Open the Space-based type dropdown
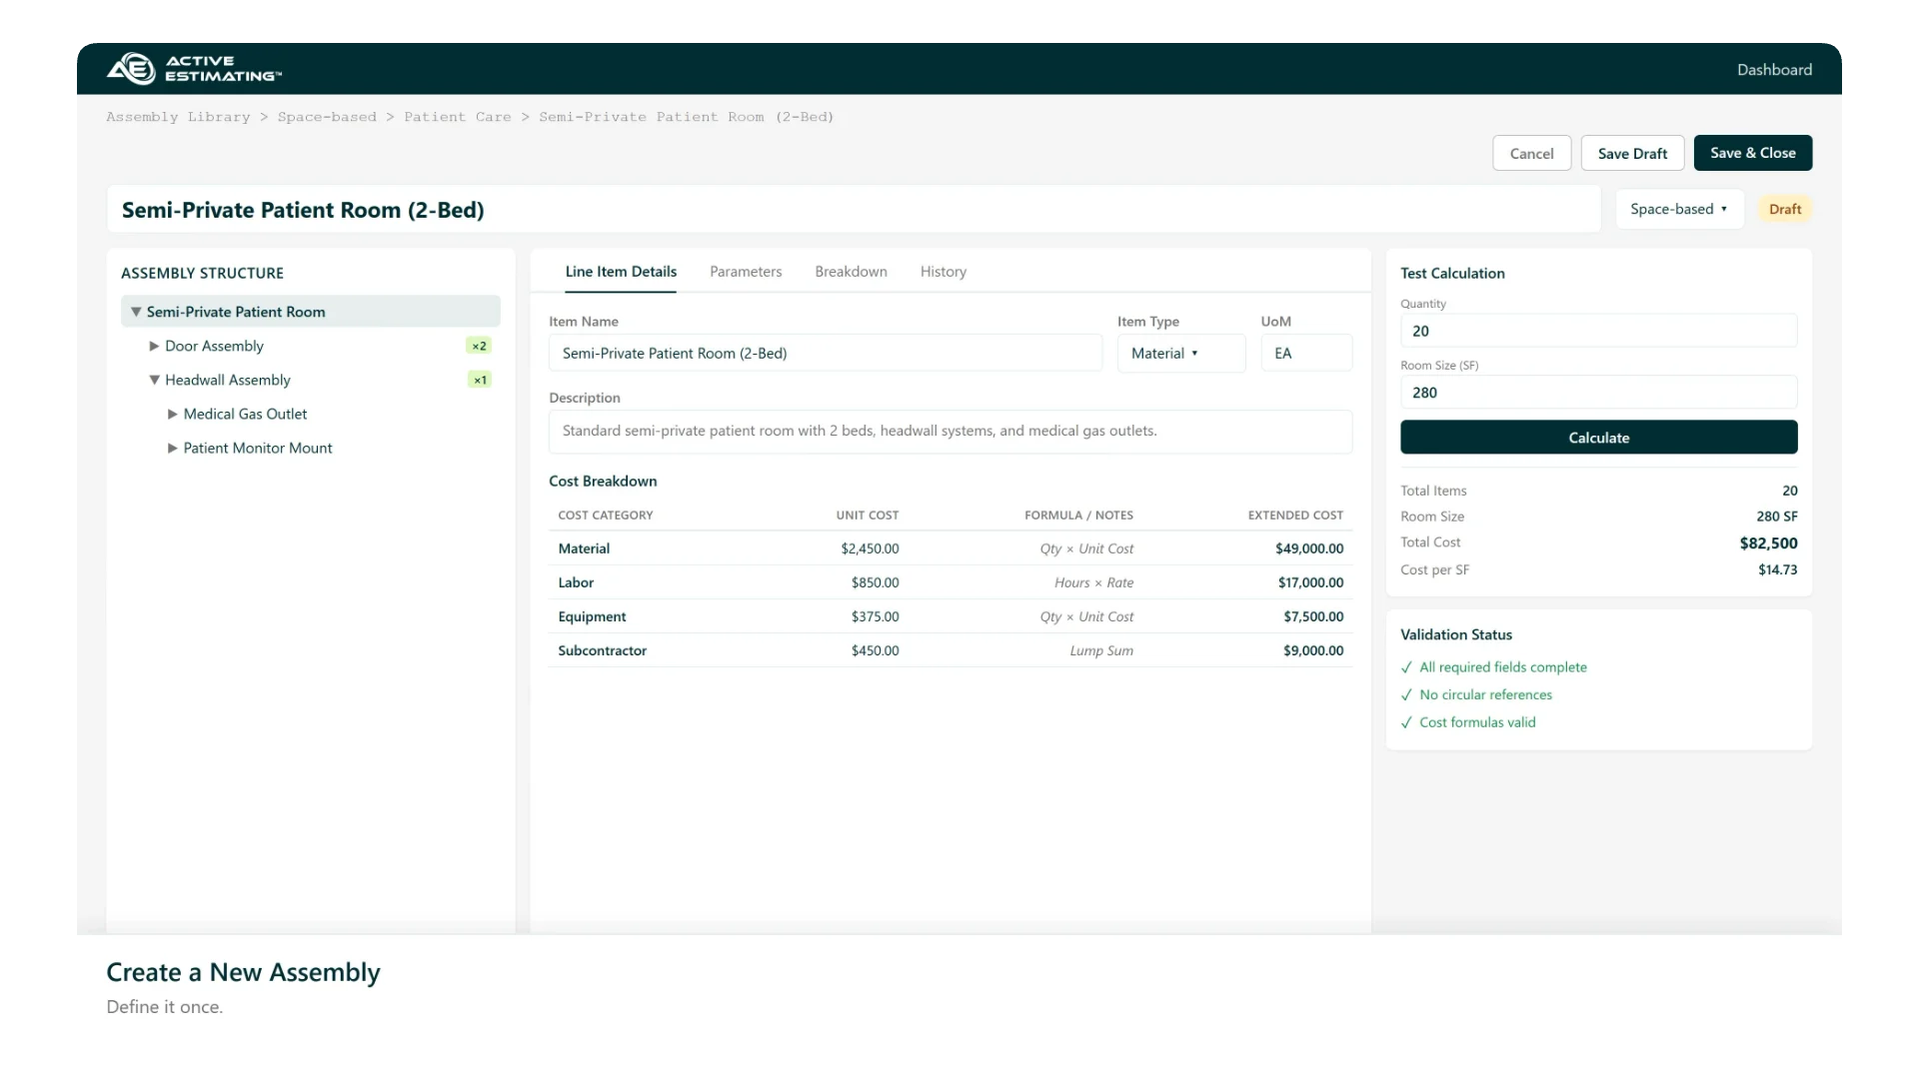The image size is (1919, 1079). pos(1678,209)
